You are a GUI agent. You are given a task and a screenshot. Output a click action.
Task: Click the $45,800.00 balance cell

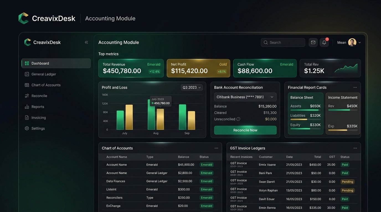tap(186, 165)
